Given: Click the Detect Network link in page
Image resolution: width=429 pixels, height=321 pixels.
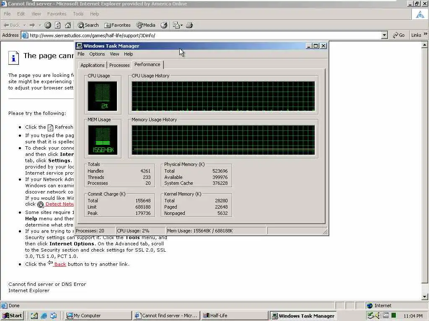Looking at the screenshot, I should 59,204.
